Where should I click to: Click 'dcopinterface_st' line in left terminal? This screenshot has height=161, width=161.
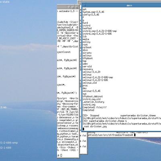point(68,145)
